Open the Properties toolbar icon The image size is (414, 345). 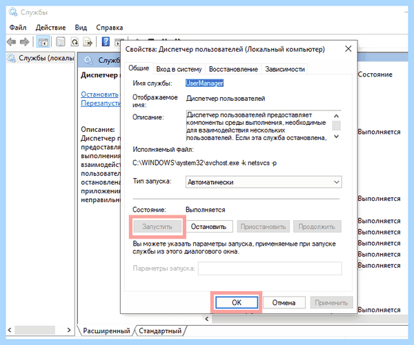coord(61,41)
